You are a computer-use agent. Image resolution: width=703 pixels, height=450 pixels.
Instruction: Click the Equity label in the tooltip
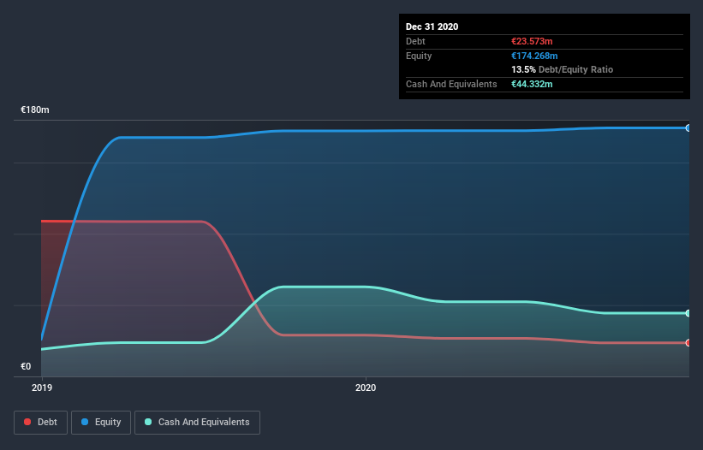point(419,56)
